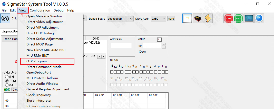Expand the Debug Board dropdown
274x109 pixels.
point(131,19)
